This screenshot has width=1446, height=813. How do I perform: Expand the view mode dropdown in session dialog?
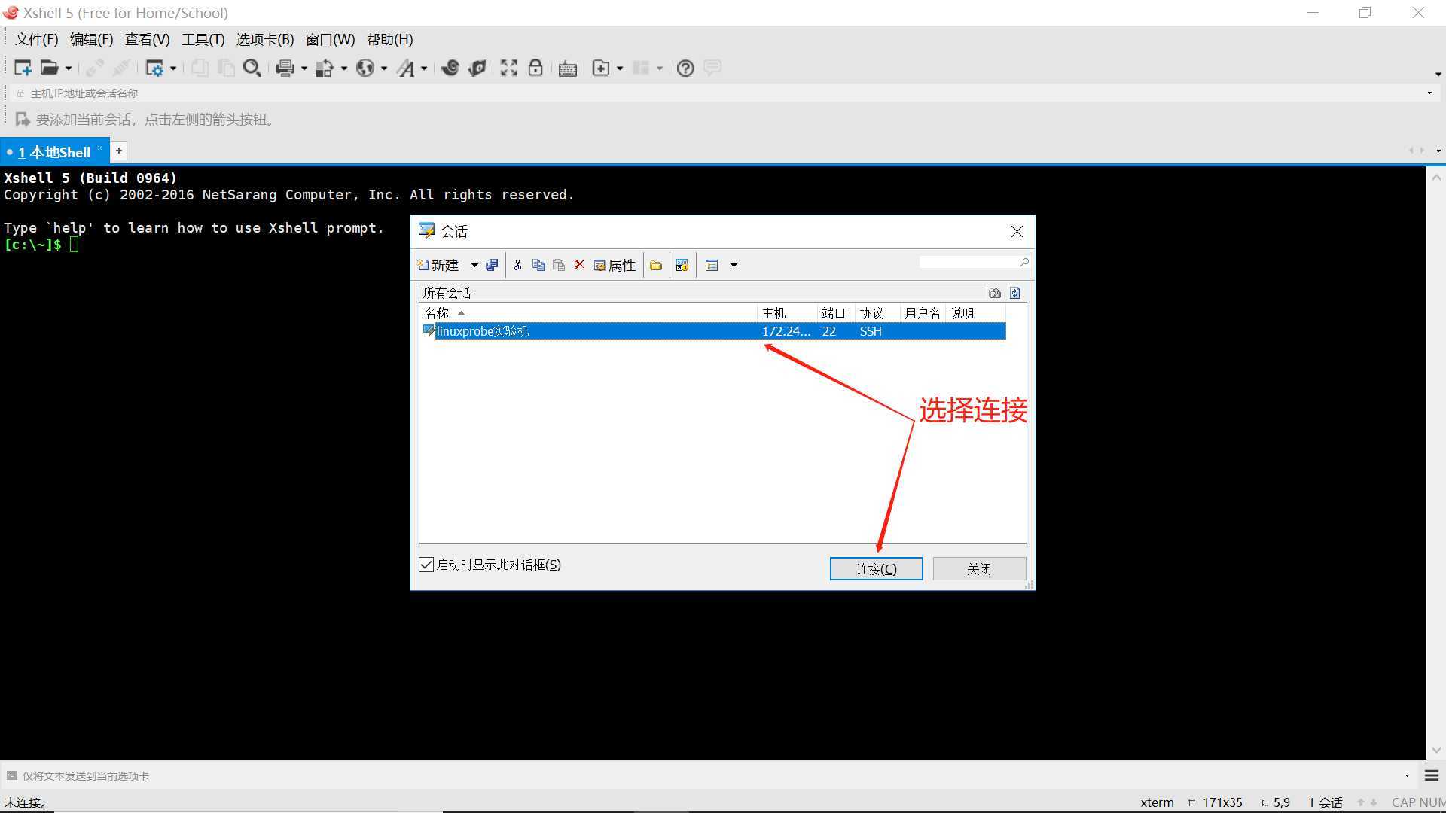point(734,265)
